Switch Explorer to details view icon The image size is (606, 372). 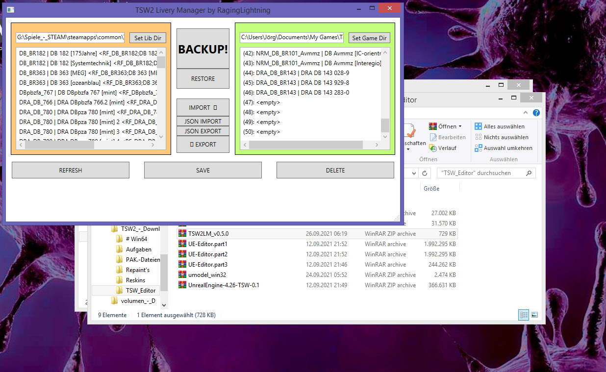(524, 315)
